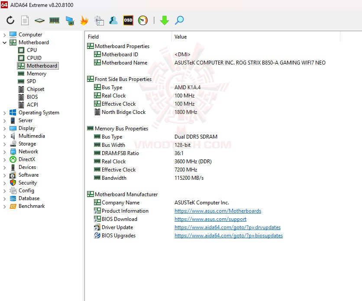The height and width of the screenshot is (301, 362).
Task: Click the Motherboard Manufacturer group header
Action: click(x=126, y=194)
